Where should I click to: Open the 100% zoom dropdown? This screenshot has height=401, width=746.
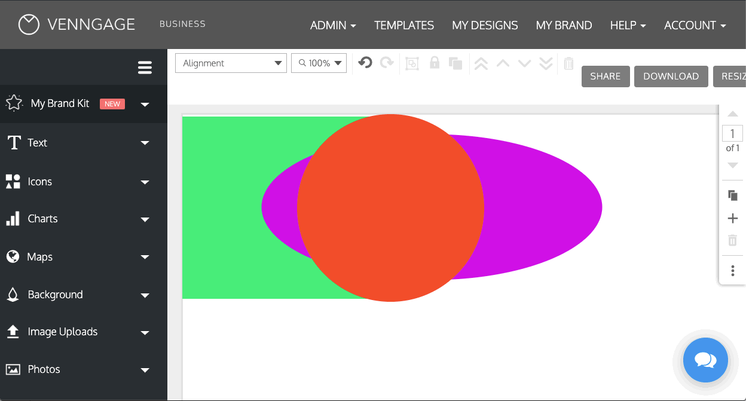tap(319, 63)
